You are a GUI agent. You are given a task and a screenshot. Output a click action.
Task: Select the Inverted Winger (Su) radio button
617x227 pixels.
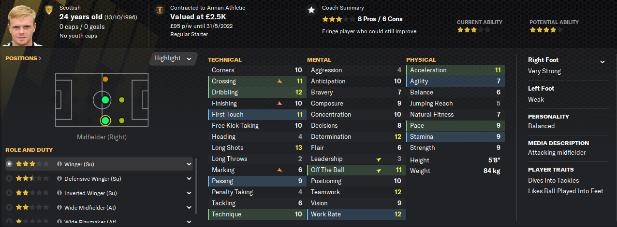(x=9, y=193)
